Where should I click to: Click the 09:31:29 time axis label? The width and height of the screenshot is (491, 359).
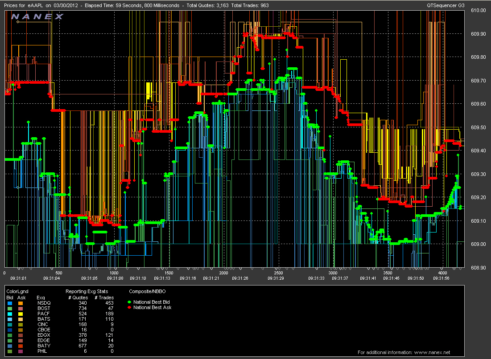tap(276, 278)
